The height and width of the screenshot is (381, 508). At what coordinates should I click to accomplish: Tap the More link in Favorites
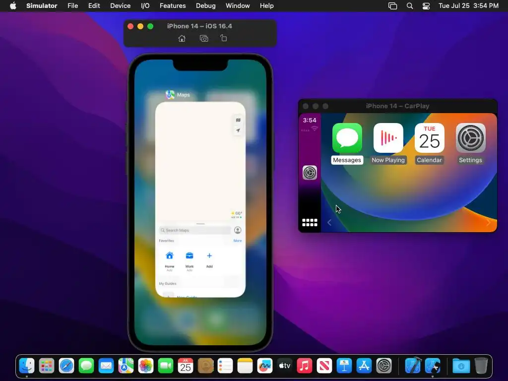pyautogui.click(x=238, y=241)
